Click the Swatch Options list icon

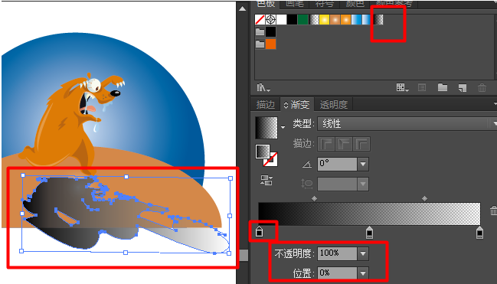click(x=422, y=87)
